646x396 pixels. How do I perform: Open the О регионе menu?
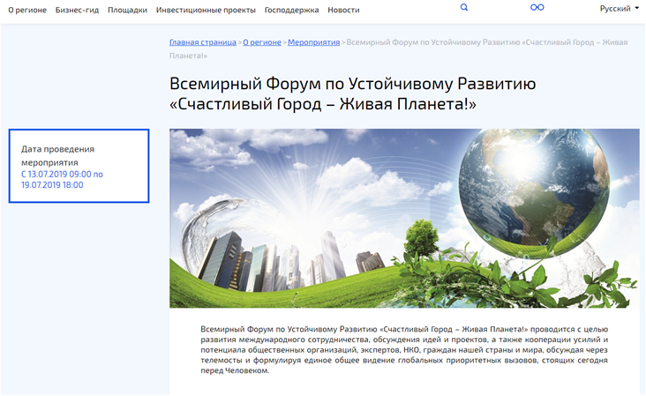[x=27, y=10]
